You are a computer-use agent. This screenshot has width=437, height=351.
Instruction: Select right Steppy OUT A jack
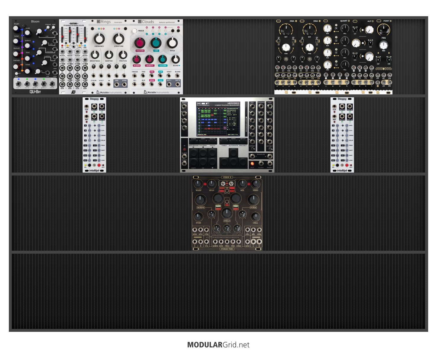(x=342, y=106)
